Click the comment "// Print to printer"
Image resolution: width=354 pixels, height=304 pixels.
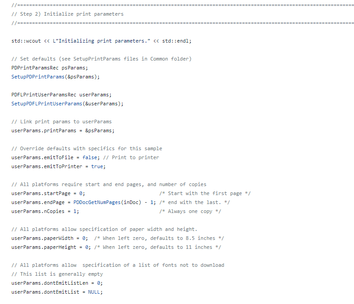(x=131, y=157)
